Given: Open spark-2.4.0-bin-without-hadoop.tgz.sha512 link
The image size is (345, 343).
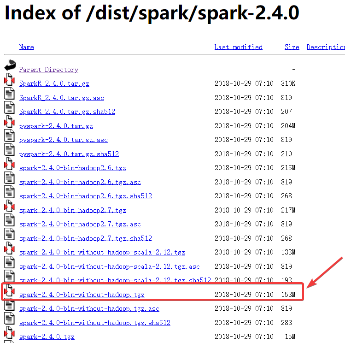Looking at the screenshot, I should point(95,323).
